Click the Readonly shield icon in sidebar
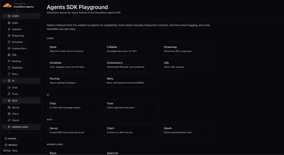284x155 pixels. point(9,67)
